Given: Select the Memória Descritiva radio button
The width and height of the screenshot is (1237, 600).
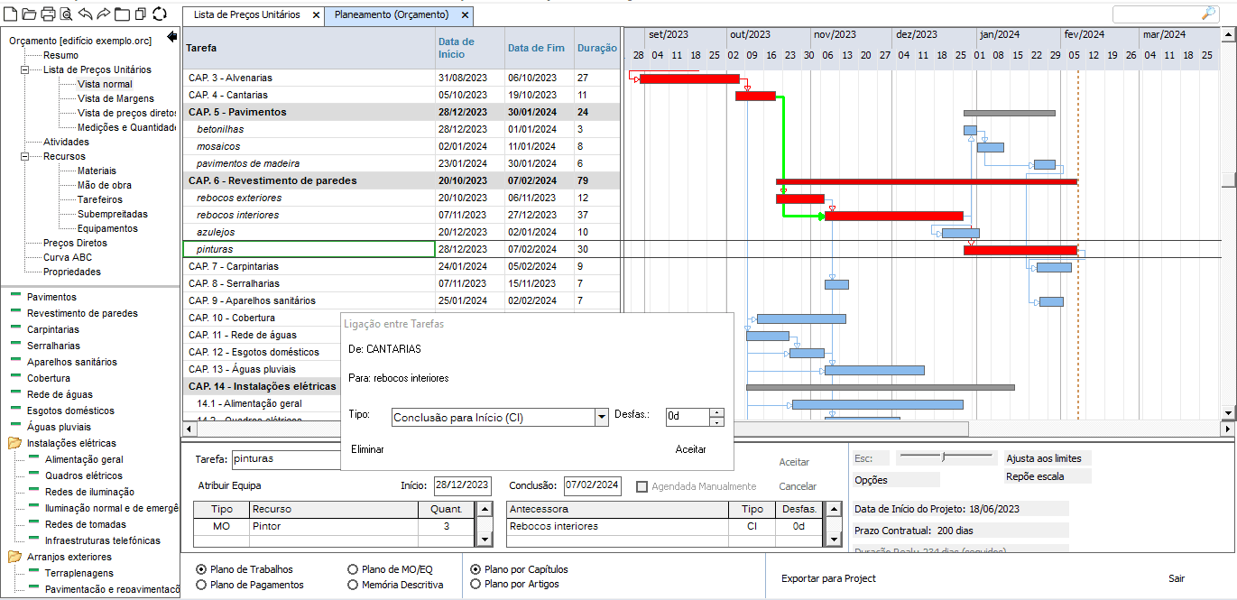Looking at the screenshot, I should 353,585.
